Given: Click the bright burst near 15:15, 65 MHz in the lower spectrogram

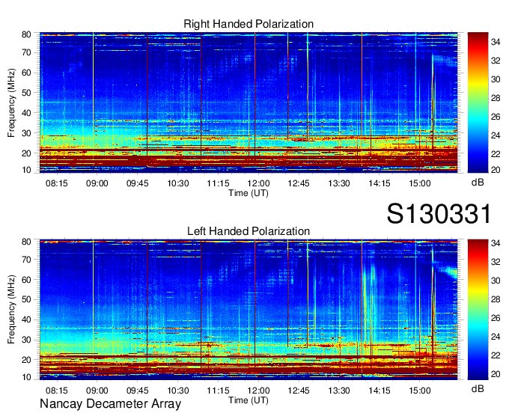Looking at the screenshot, I should [450, 272].
